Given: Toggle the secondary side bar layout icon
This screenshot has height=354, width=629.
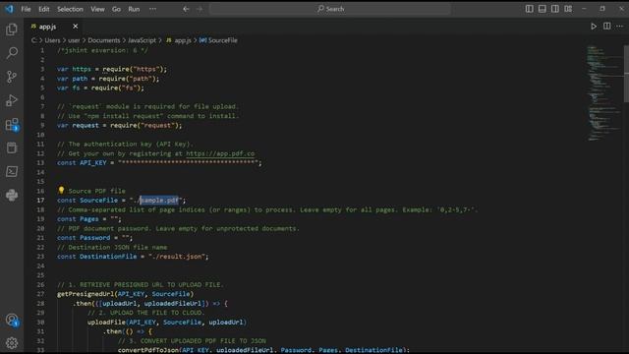Looking at the screenshot, I should tap(555, 9).
